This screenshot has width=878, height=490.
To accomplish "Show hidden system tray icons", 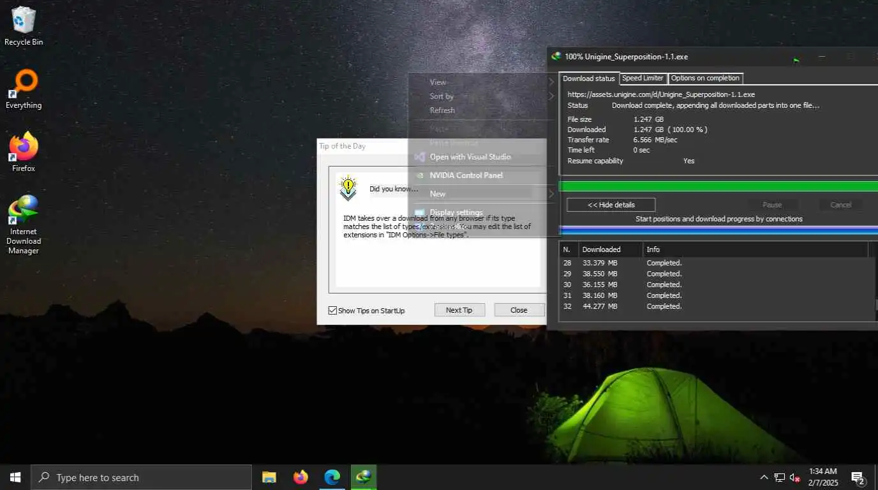I will (x=764, y=477).
